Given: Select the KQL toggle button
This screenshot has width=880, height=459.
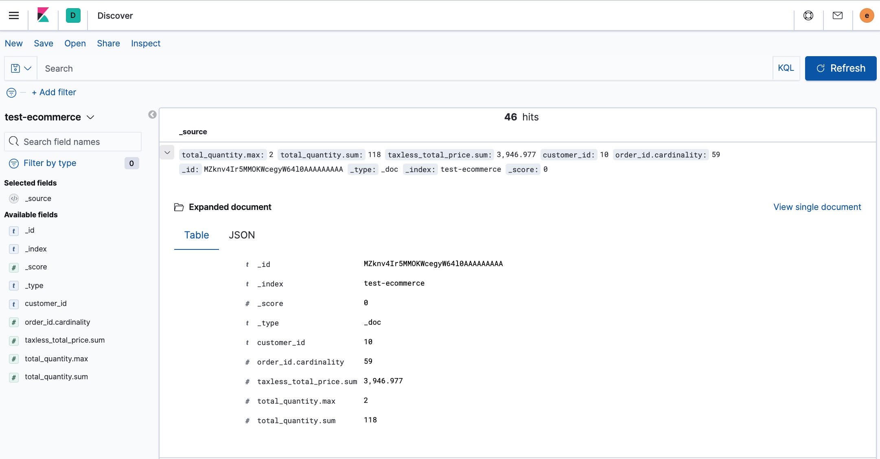Looking at the screenshot, I should coord(786,68).
